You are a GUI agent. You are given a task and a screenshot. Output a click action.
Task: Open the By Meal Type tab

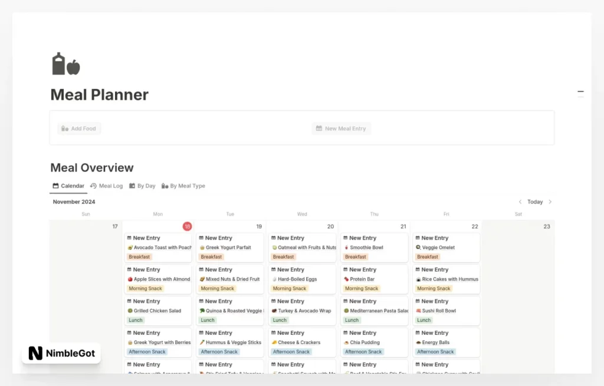click(183, 186)
